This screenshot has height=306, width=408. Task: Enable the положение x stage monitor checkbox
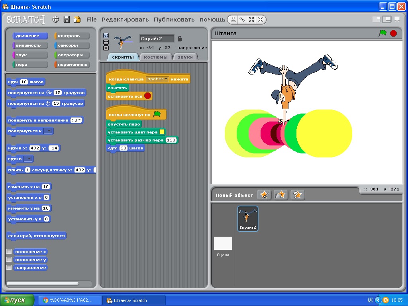(x=9, y=251)
